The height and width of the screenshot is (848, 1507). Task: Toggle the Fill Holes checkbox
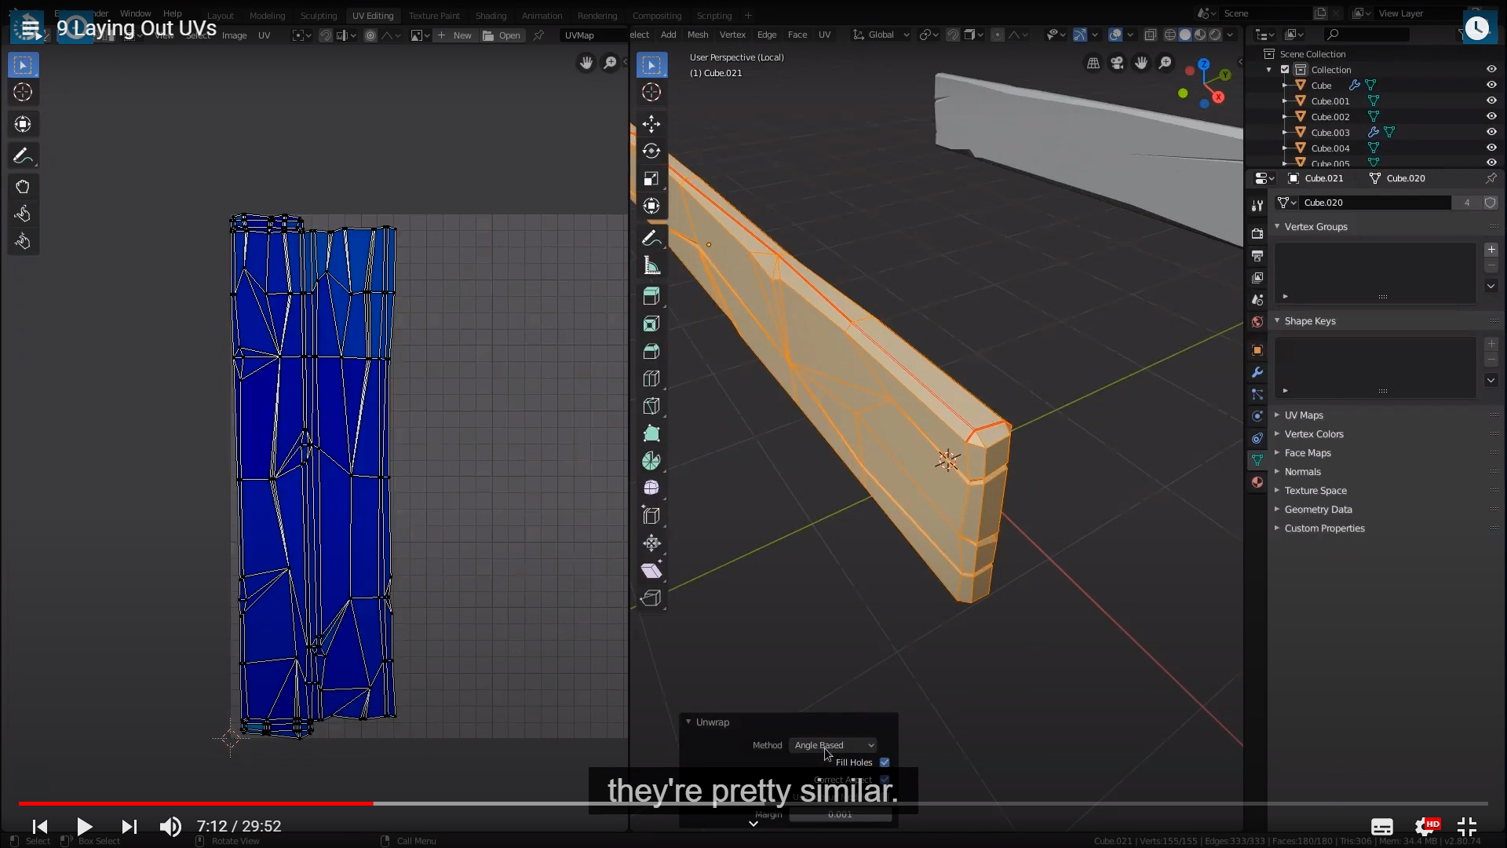coord(885,762)
